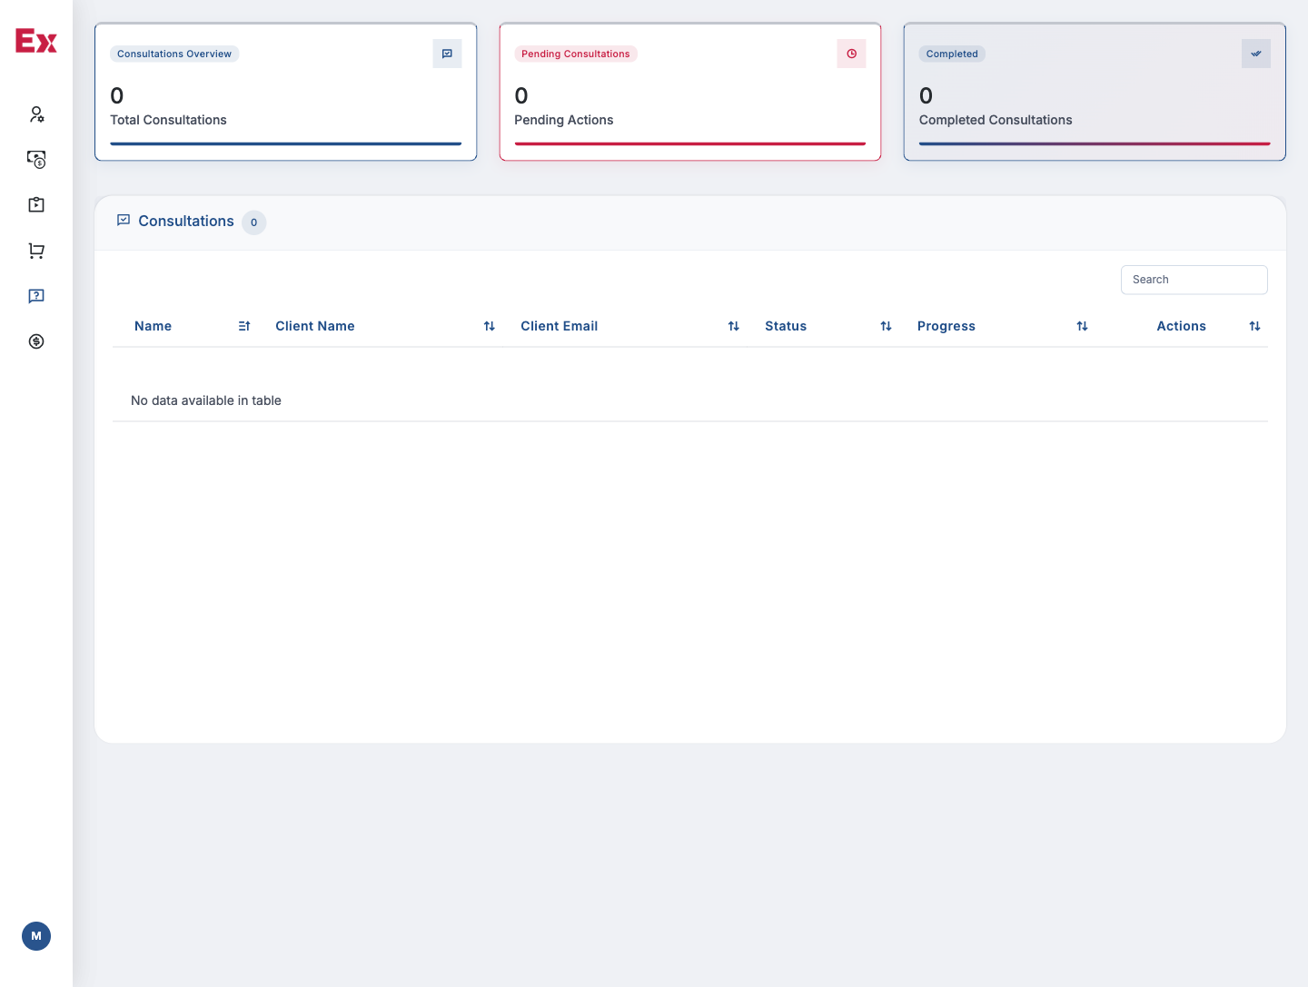Click the Consultations section heading
1308x987 pixels.
point(186,221)
